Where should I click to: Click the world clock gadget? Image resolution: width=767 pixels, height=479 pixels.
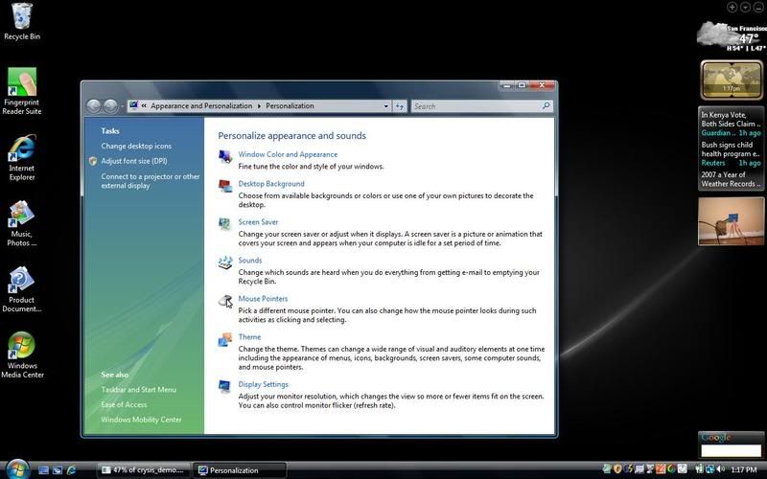[732, 80]
